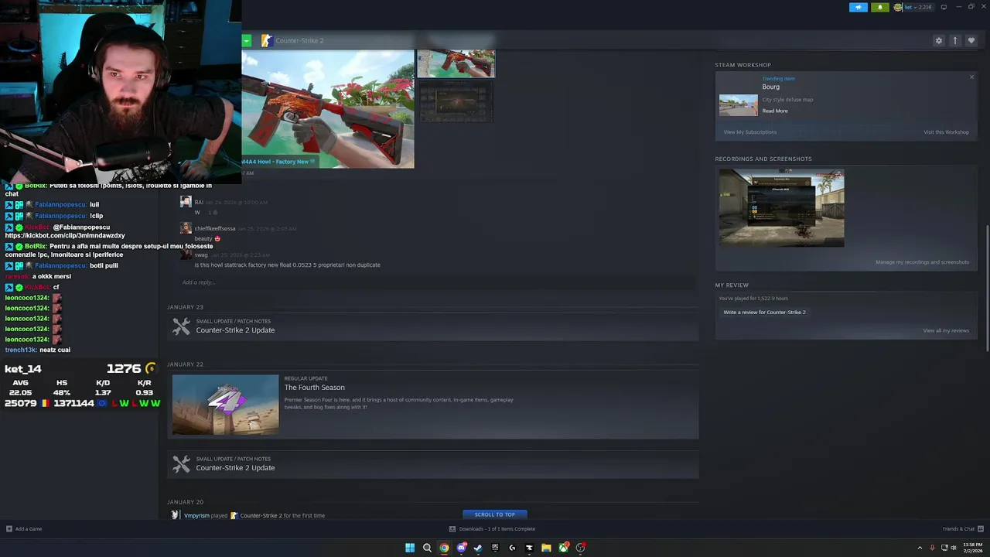
Task: Open the Downloads status bar entry
Action: pyautogui.click(x=493, y=529)
